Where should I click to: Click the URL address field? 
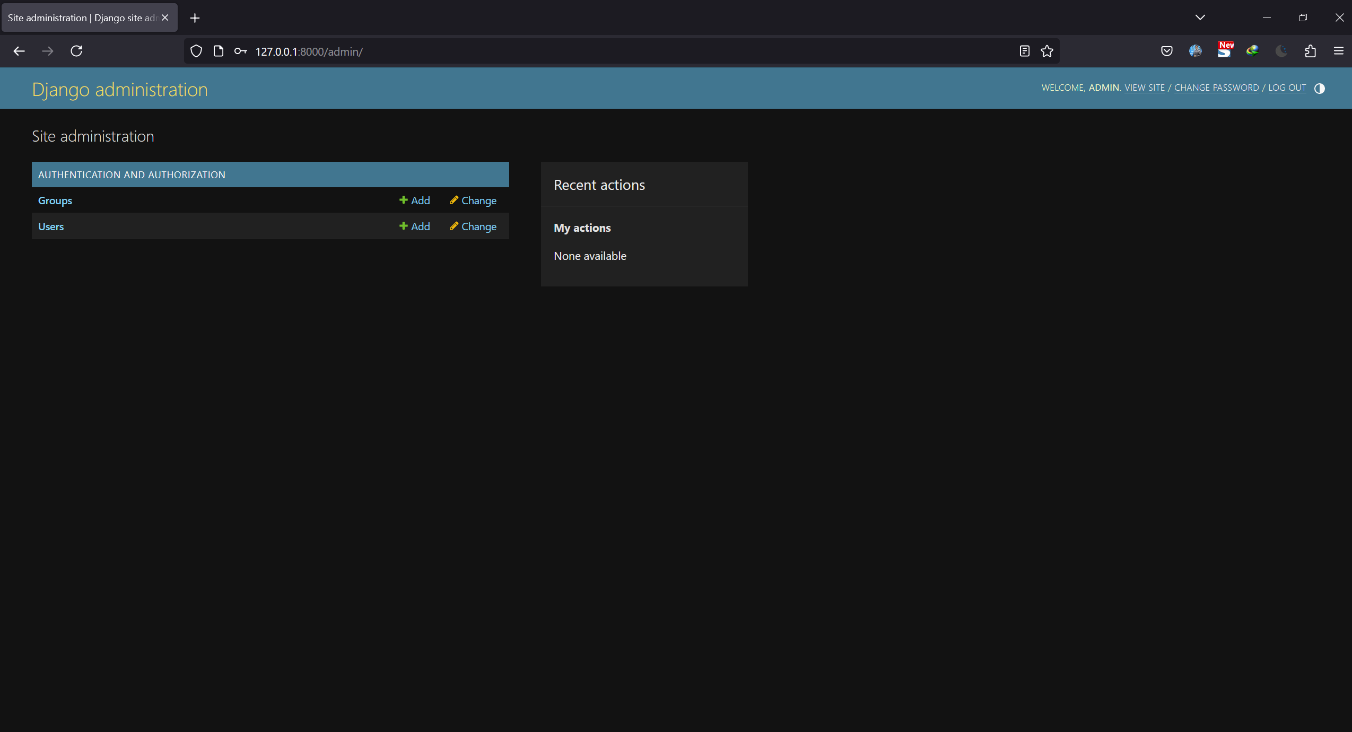583,51
